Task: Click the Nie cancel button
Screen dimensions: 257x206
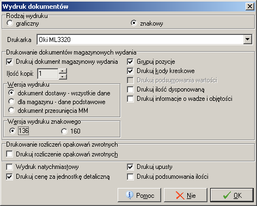Action: [x=186, y=195]
